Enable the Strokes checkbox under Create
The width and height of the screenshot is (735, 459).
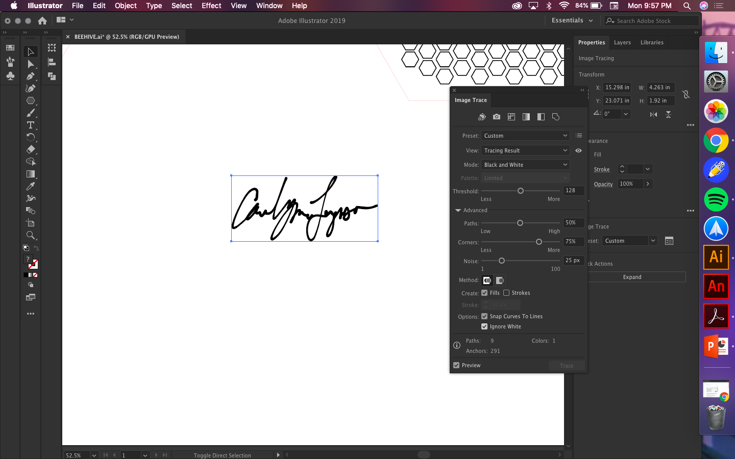[506, 293]
